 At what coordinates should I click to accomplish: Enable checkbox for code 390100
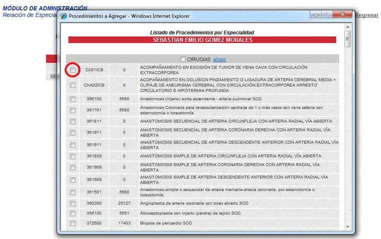[73, 99]
